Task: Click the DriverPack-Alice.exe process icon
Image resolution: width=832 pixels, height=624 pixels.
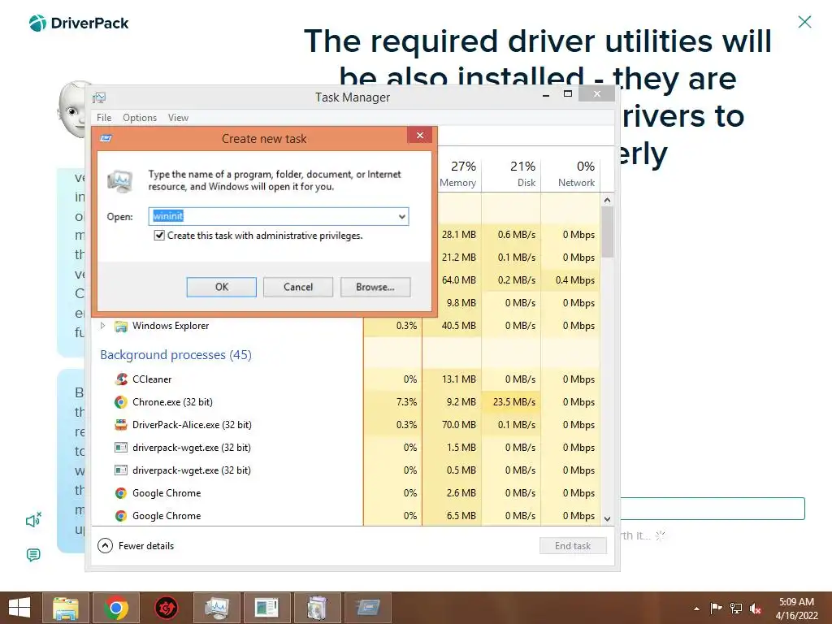Action: (121, 424)
